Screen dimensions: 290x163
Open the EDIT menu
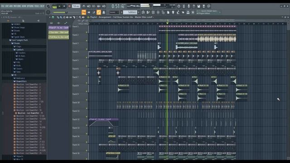click(7, 6)
